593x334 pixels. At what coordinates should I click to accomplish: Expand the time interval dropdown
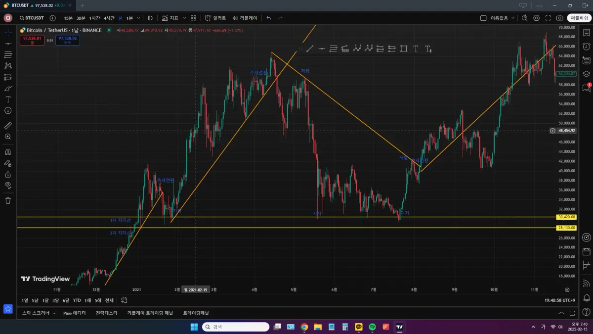[x=138, y=18]
